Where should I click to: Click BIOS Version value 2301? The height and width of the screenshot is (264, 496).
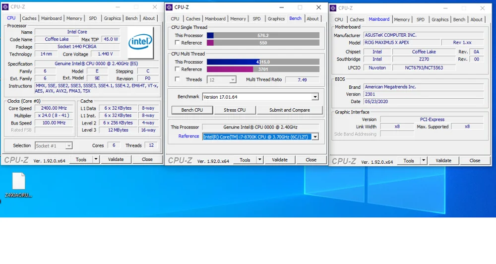pyautogui.click(x=424, y=94)
